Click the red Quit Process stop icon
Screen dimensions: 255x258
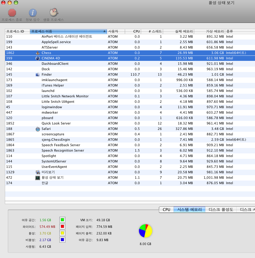pyautogui.click(x=12, y=13)
